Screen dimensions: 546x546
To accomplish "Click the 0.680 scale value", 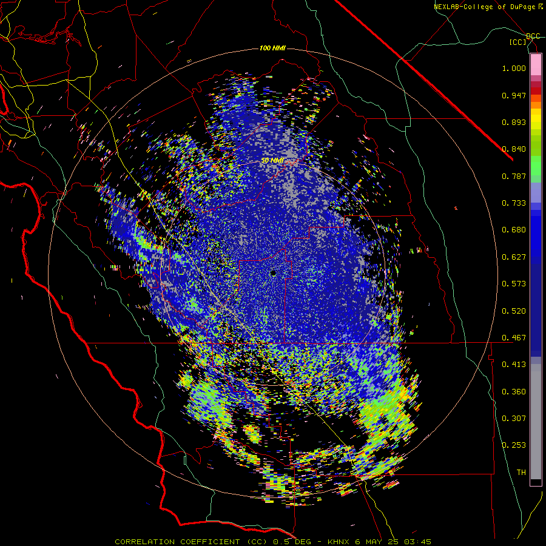I will tap(514, 230).
